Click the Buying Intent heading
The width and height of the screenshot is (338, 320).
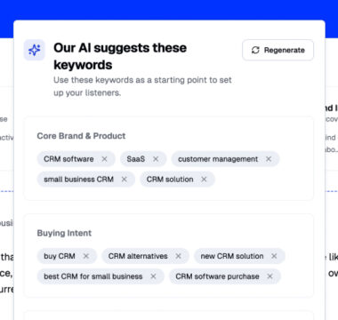tap(64, 233)
